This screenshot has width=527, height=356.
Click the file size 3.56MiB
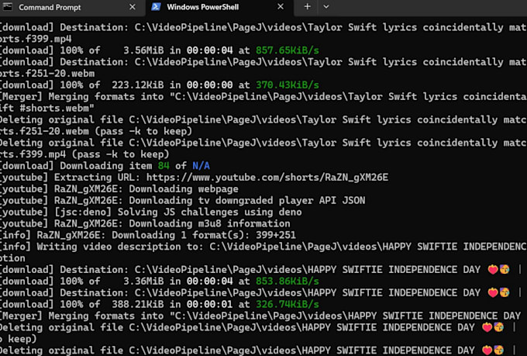143,50
